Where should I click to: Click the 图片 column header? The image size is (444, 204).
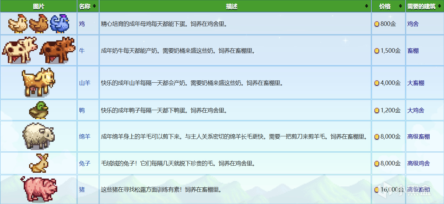pyautogui.click(x=38, y=6)
